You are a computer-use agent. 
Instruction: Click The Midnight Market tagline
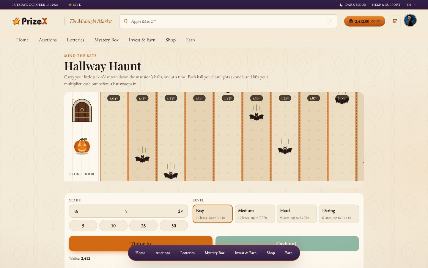[x=91, y=21]
